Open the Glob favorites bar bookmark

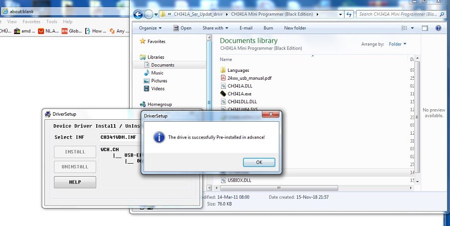coord(72,31)
